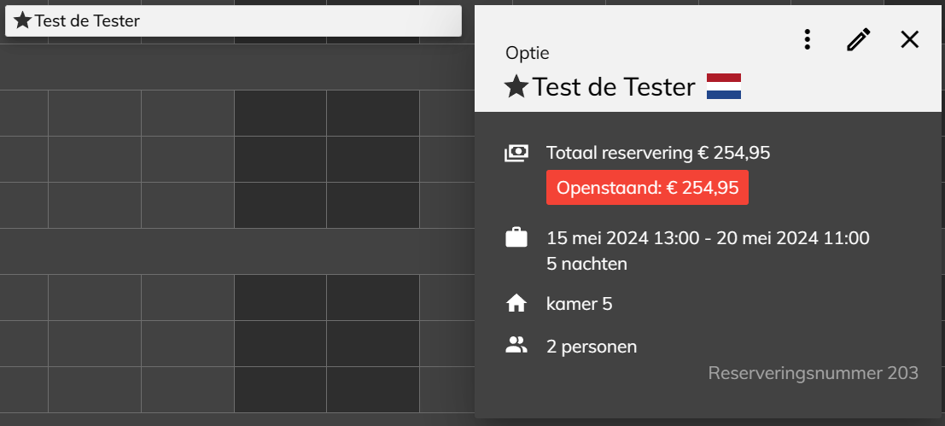
Task: Click the Optie status label
Action: coord(528,53)
